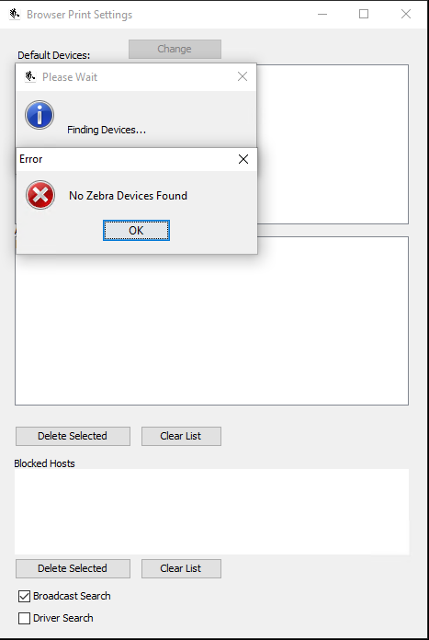429x640 pixels.
Task: Click the Change button for default devices
Action: [x=175, y=49]
